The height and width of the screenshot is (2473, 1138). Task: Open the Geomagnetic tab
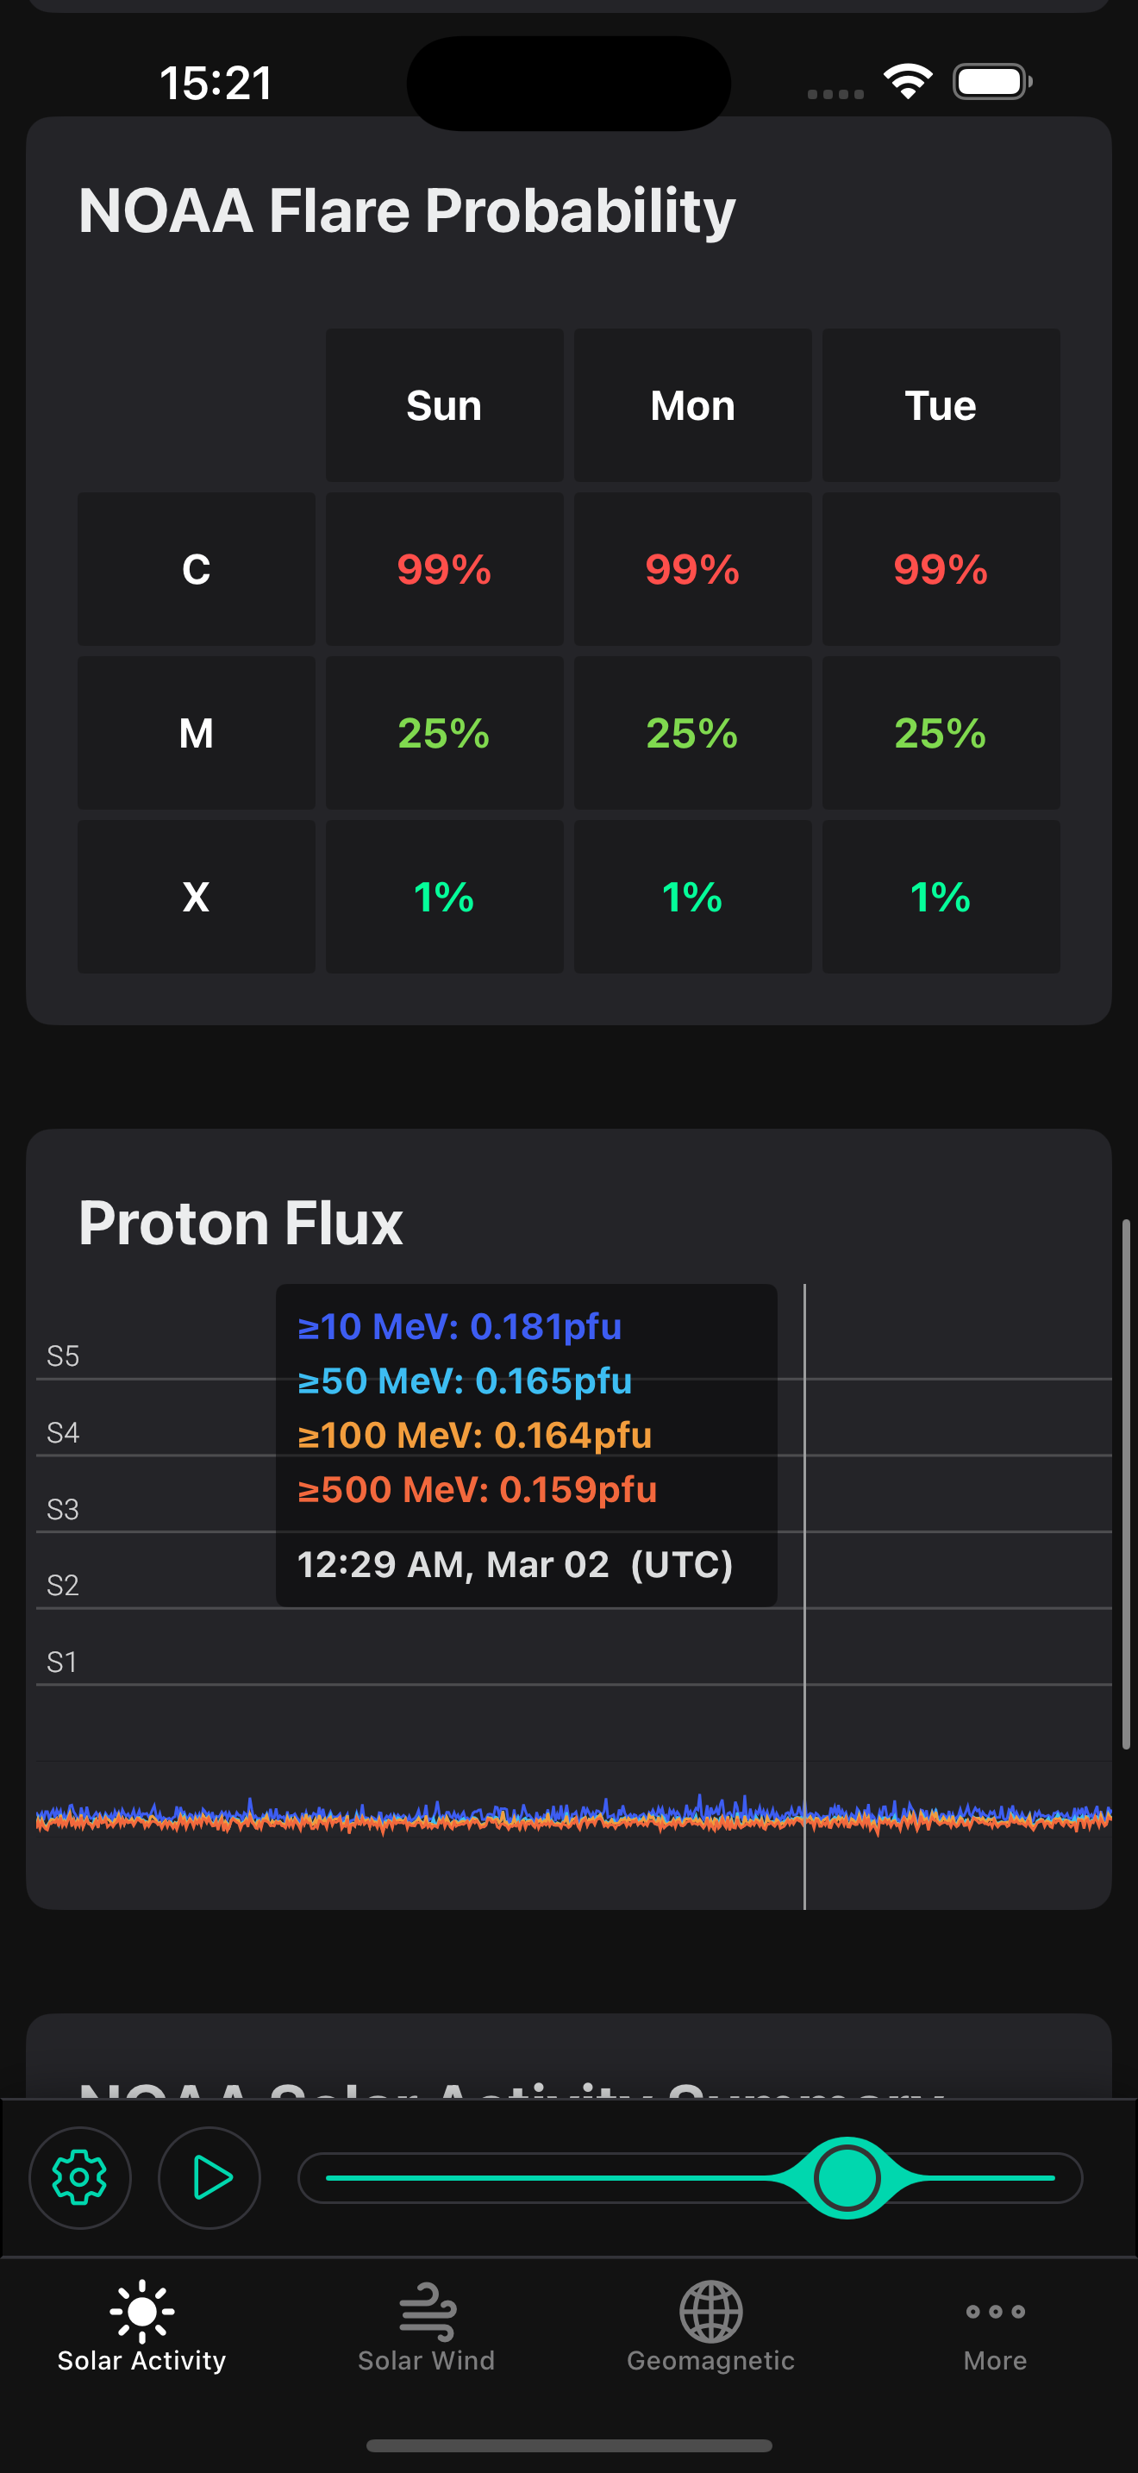coord(710,2329)
